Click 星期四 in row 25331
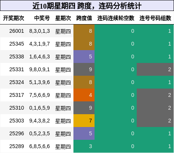The width and height of the screenshot is (174, 153). coord(63,70)
